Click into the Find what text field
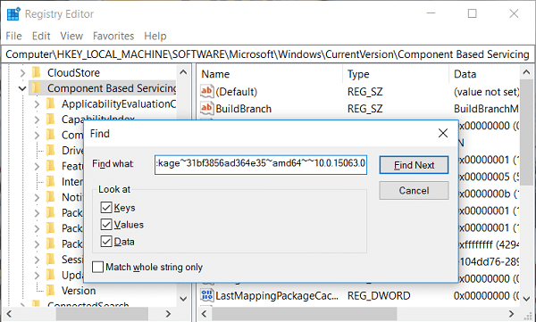This screenshot has height=322, width=536. click(261, 164)
